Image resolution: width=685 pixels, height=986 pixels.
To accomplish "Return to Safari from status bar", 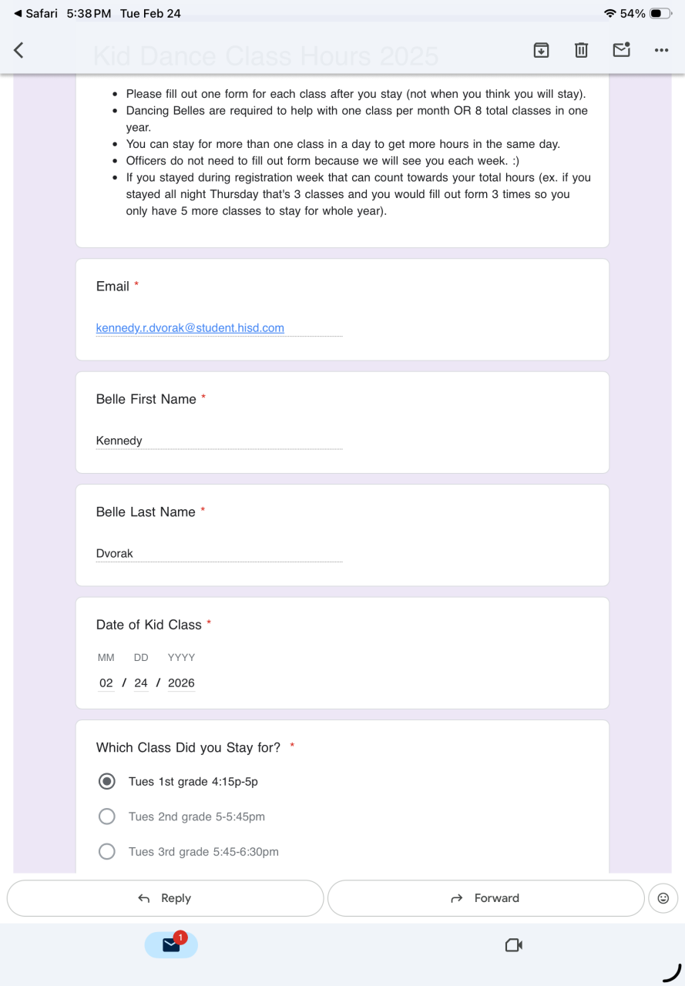I will [x=35, y=13].
